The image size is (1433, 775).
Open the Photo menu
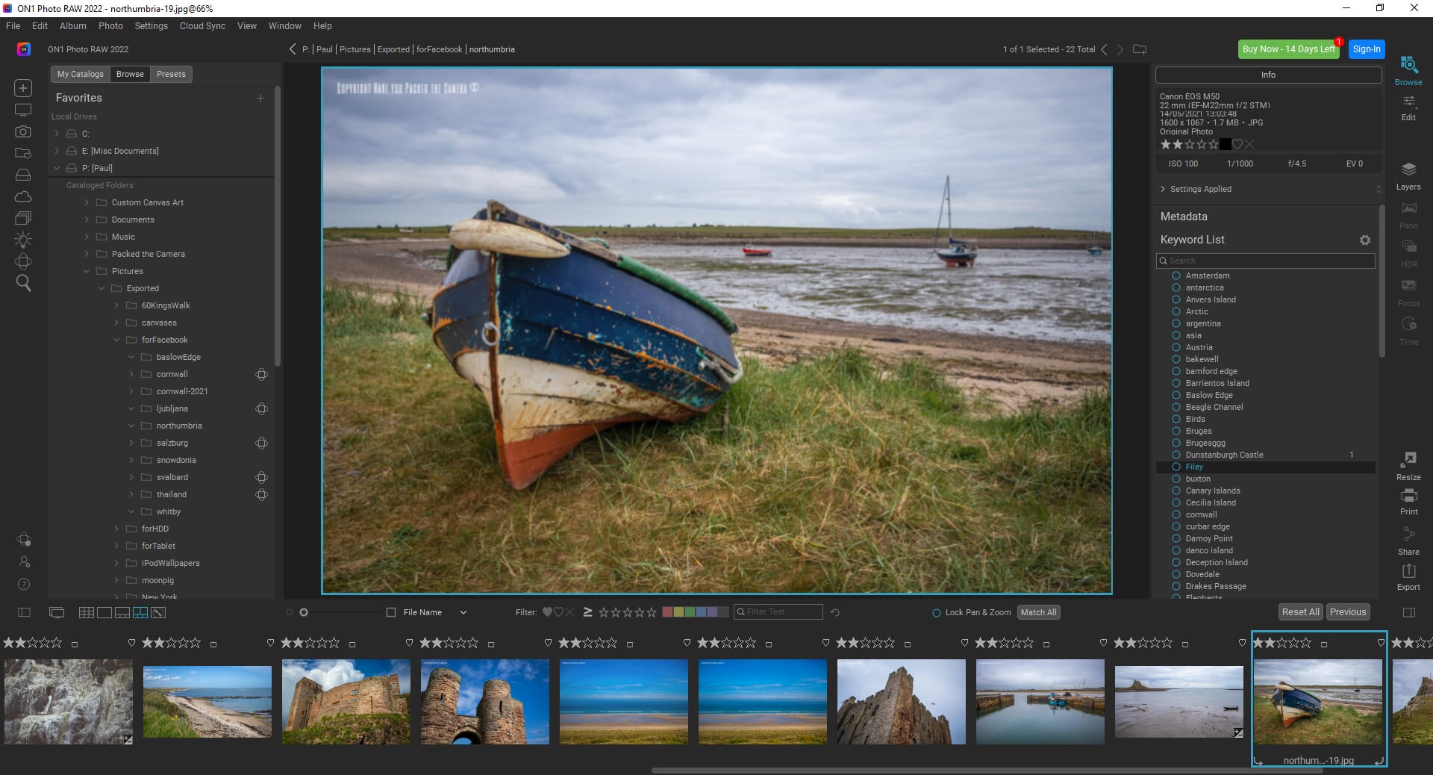pyautogui.click(x=110, y=26)
